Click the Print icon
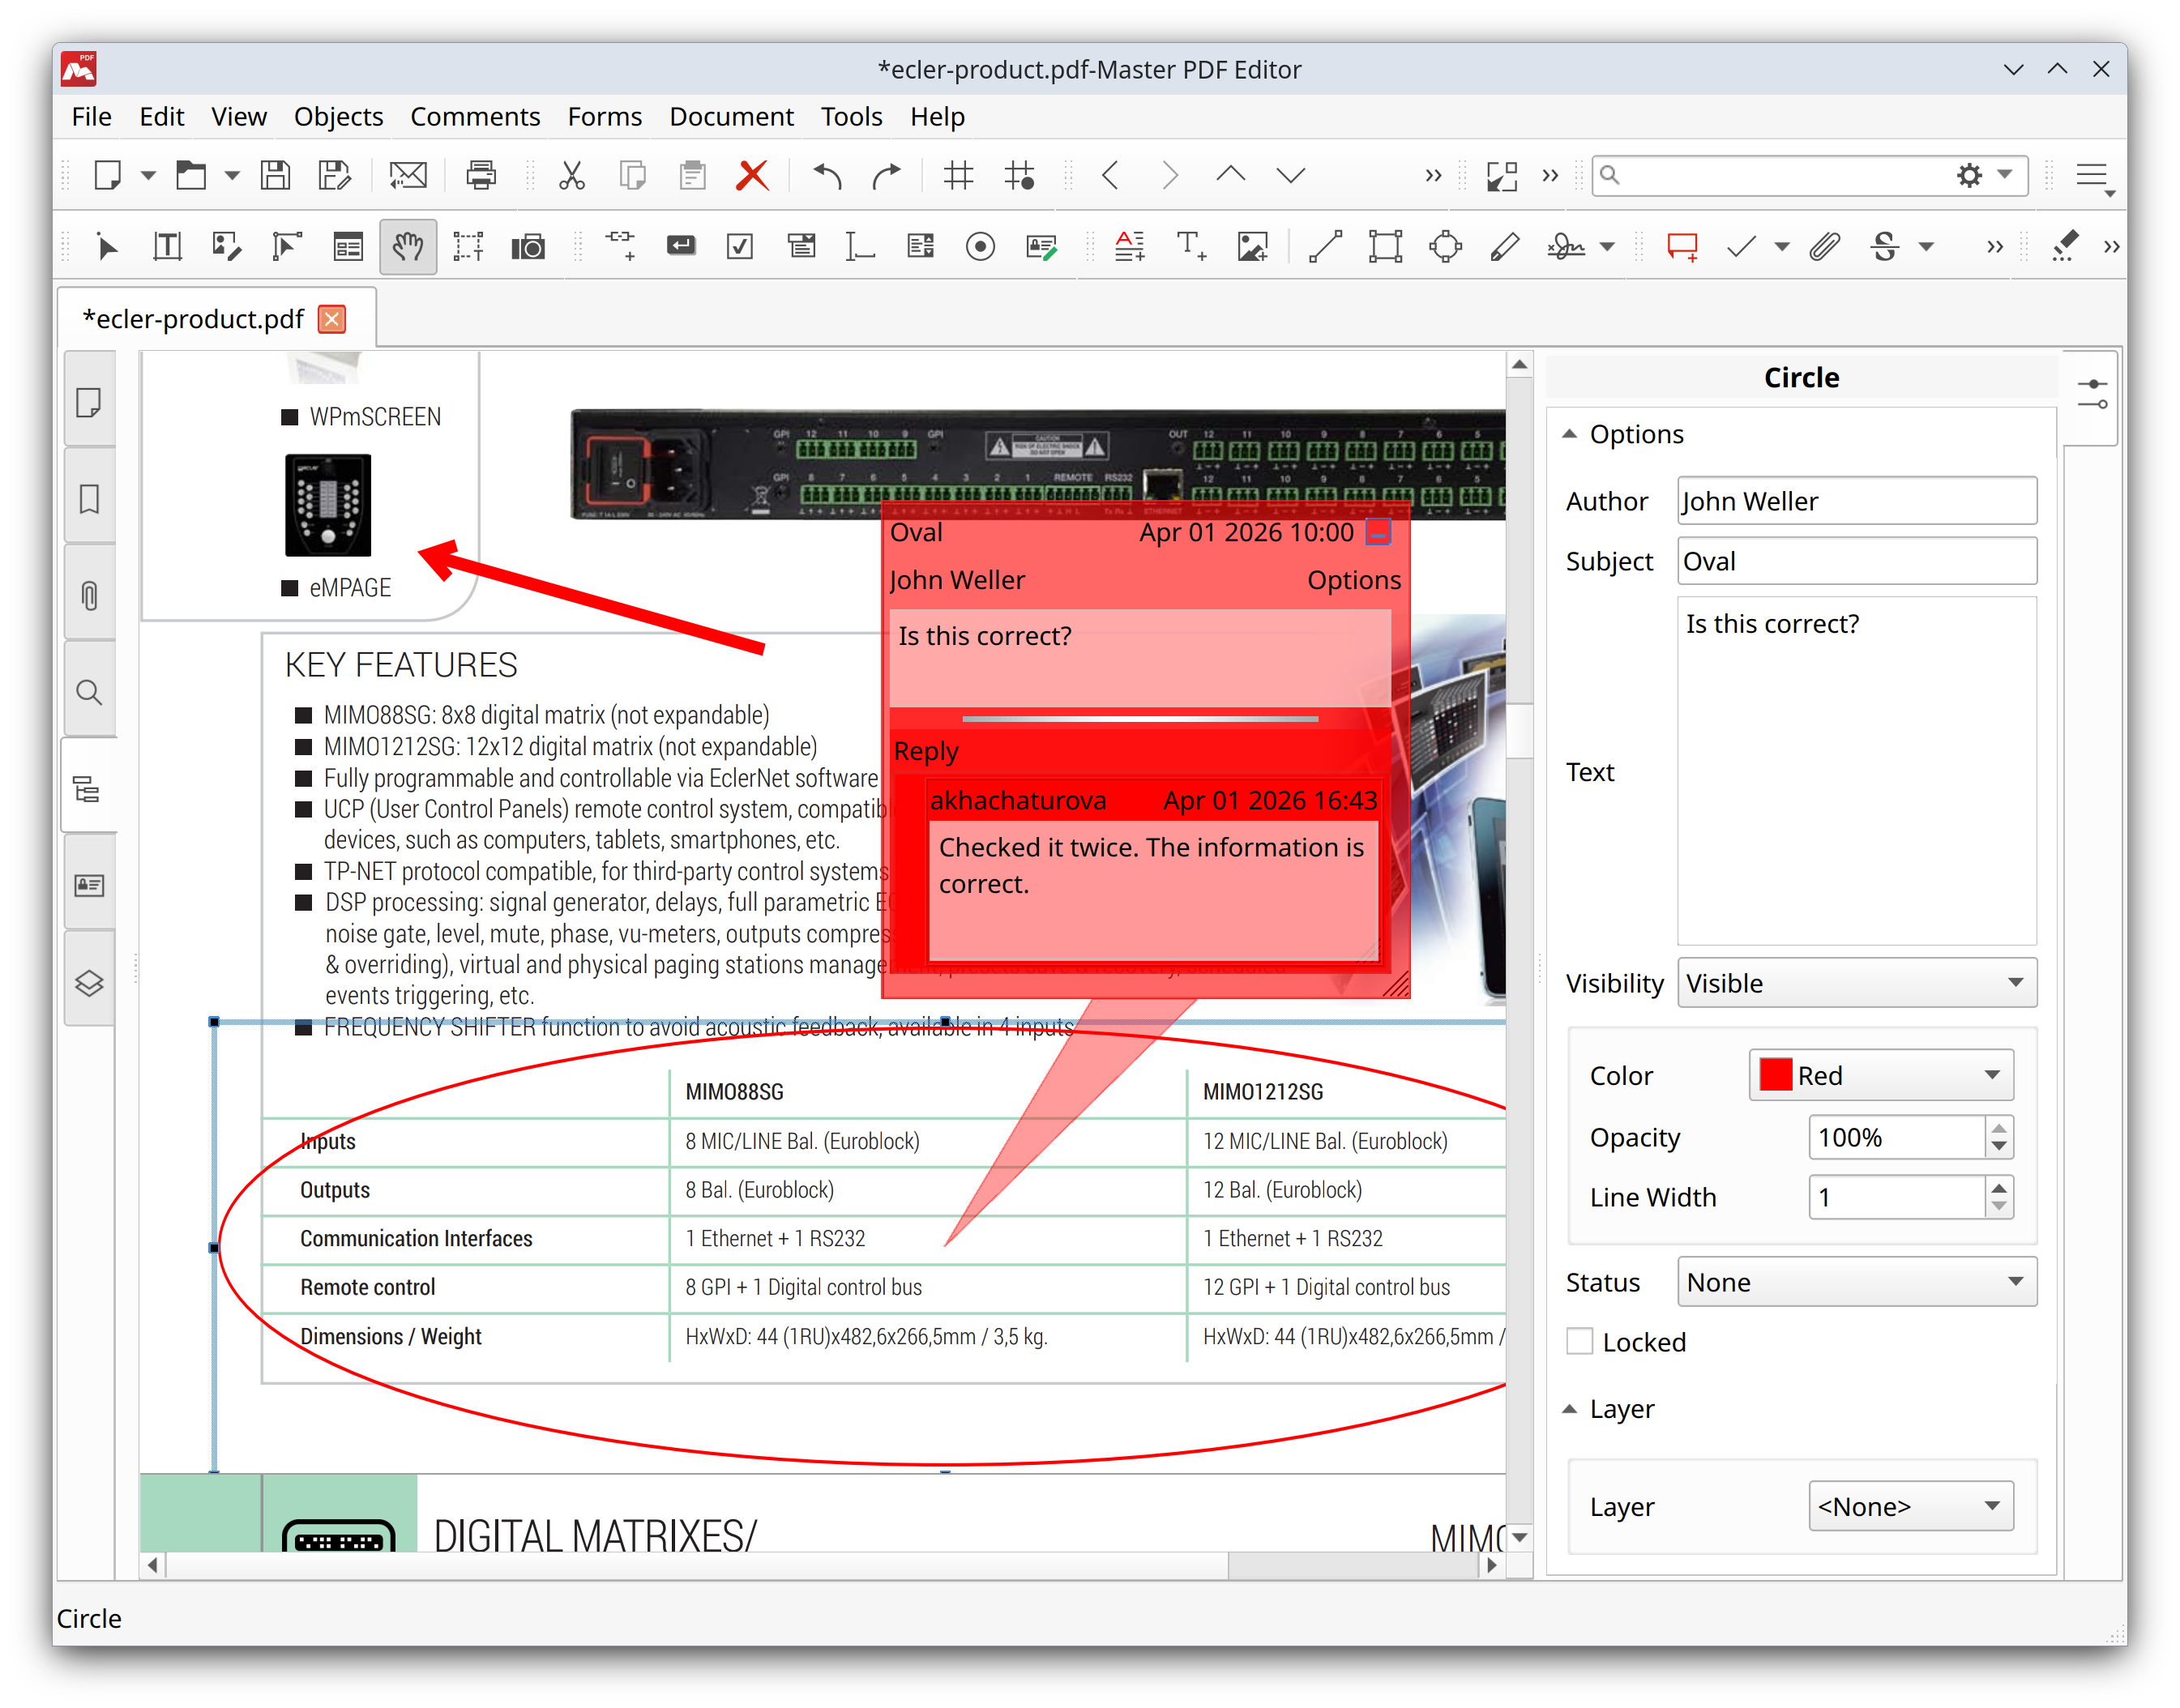 (481, 175)
